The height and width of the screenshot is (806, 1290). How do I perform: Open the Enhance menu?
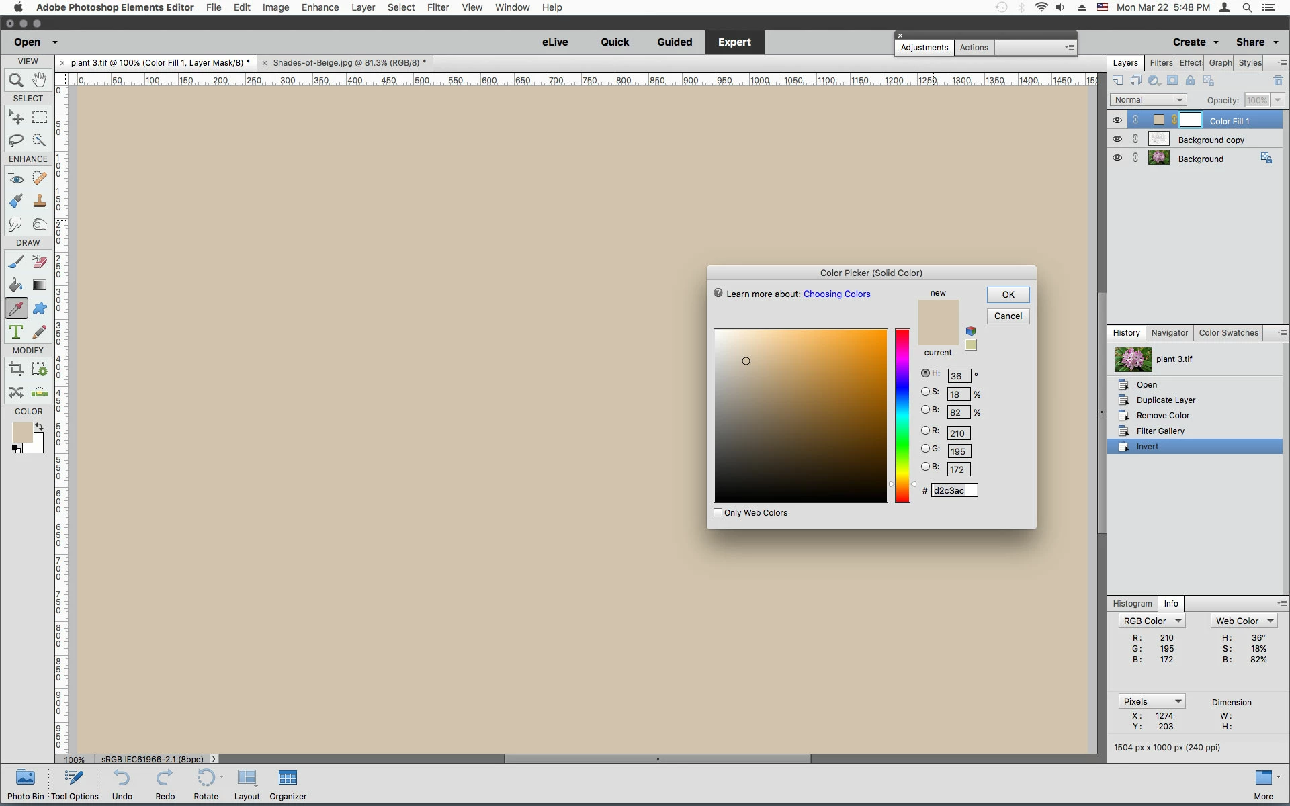pos(320,7)
